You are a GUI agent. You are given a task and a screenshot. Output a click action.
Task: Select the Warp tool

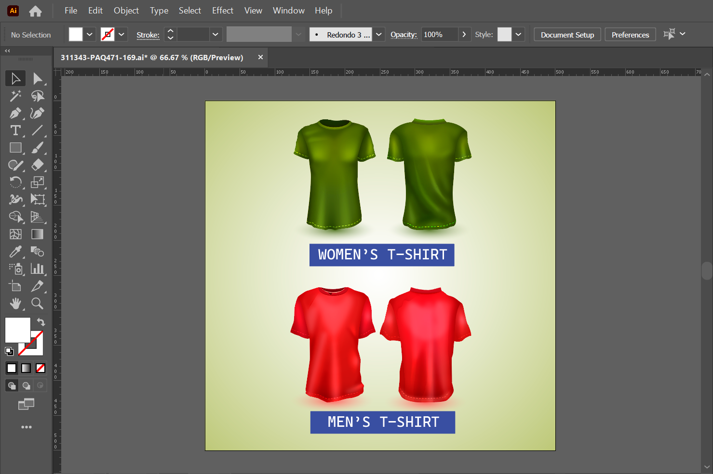(15, 199)
